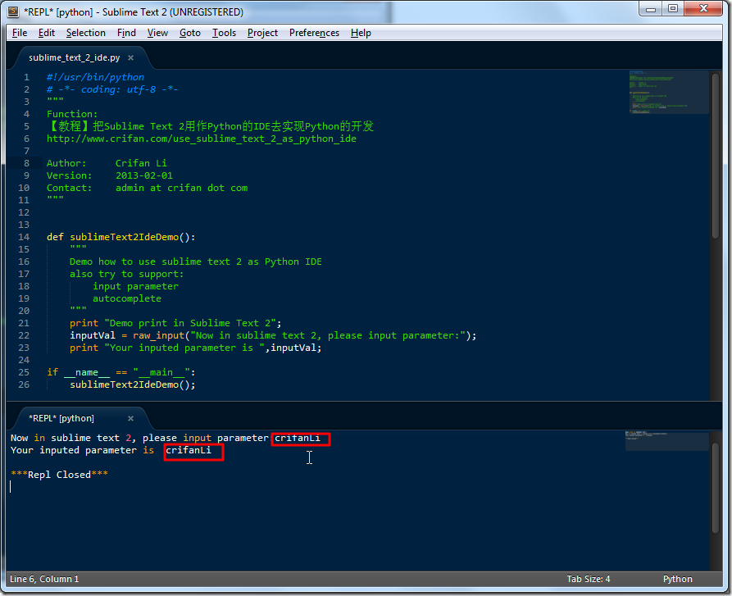Screen dimensions: 732x596
Task: Open the syntax selector labeled Python in status bar
Action: click(x=677, y=579)
